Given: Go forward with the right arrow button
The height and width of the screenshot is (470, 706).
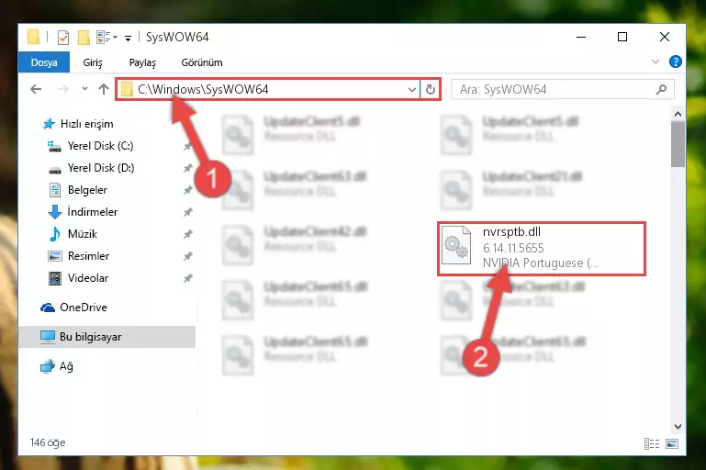Looking at the screenshot, I should coord(63,89).
